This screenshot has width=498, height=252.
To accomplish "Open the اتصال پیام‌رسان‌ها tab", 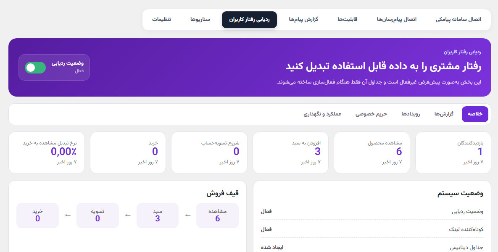I will tap(396, 19).
